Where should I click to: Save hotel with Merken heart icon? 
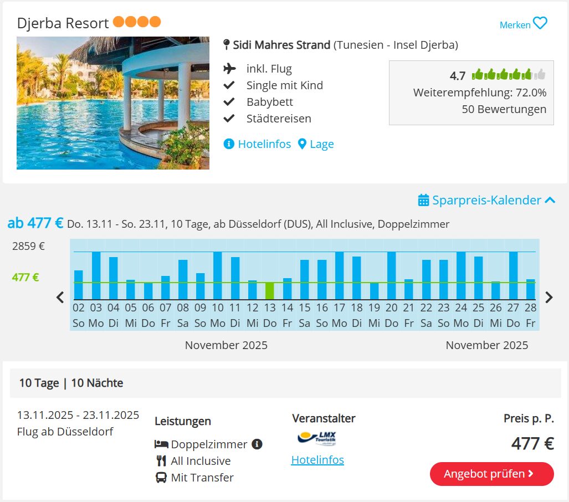[x=540, y=23]
